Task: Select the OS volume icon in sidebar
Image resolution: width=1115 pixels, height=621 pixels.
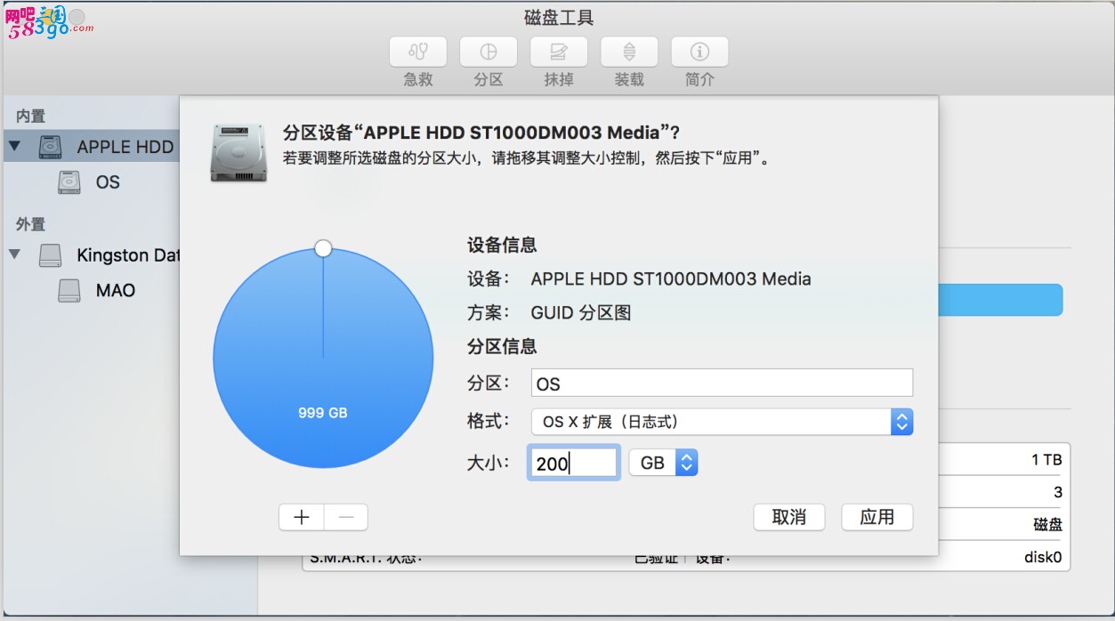Action: (x=69, y=182)
